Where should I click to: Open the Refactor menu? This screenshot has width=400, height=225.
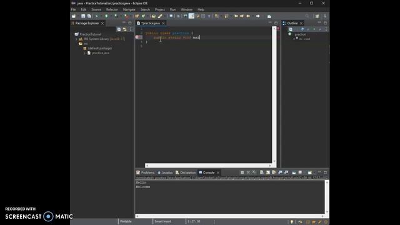(112, 9)
